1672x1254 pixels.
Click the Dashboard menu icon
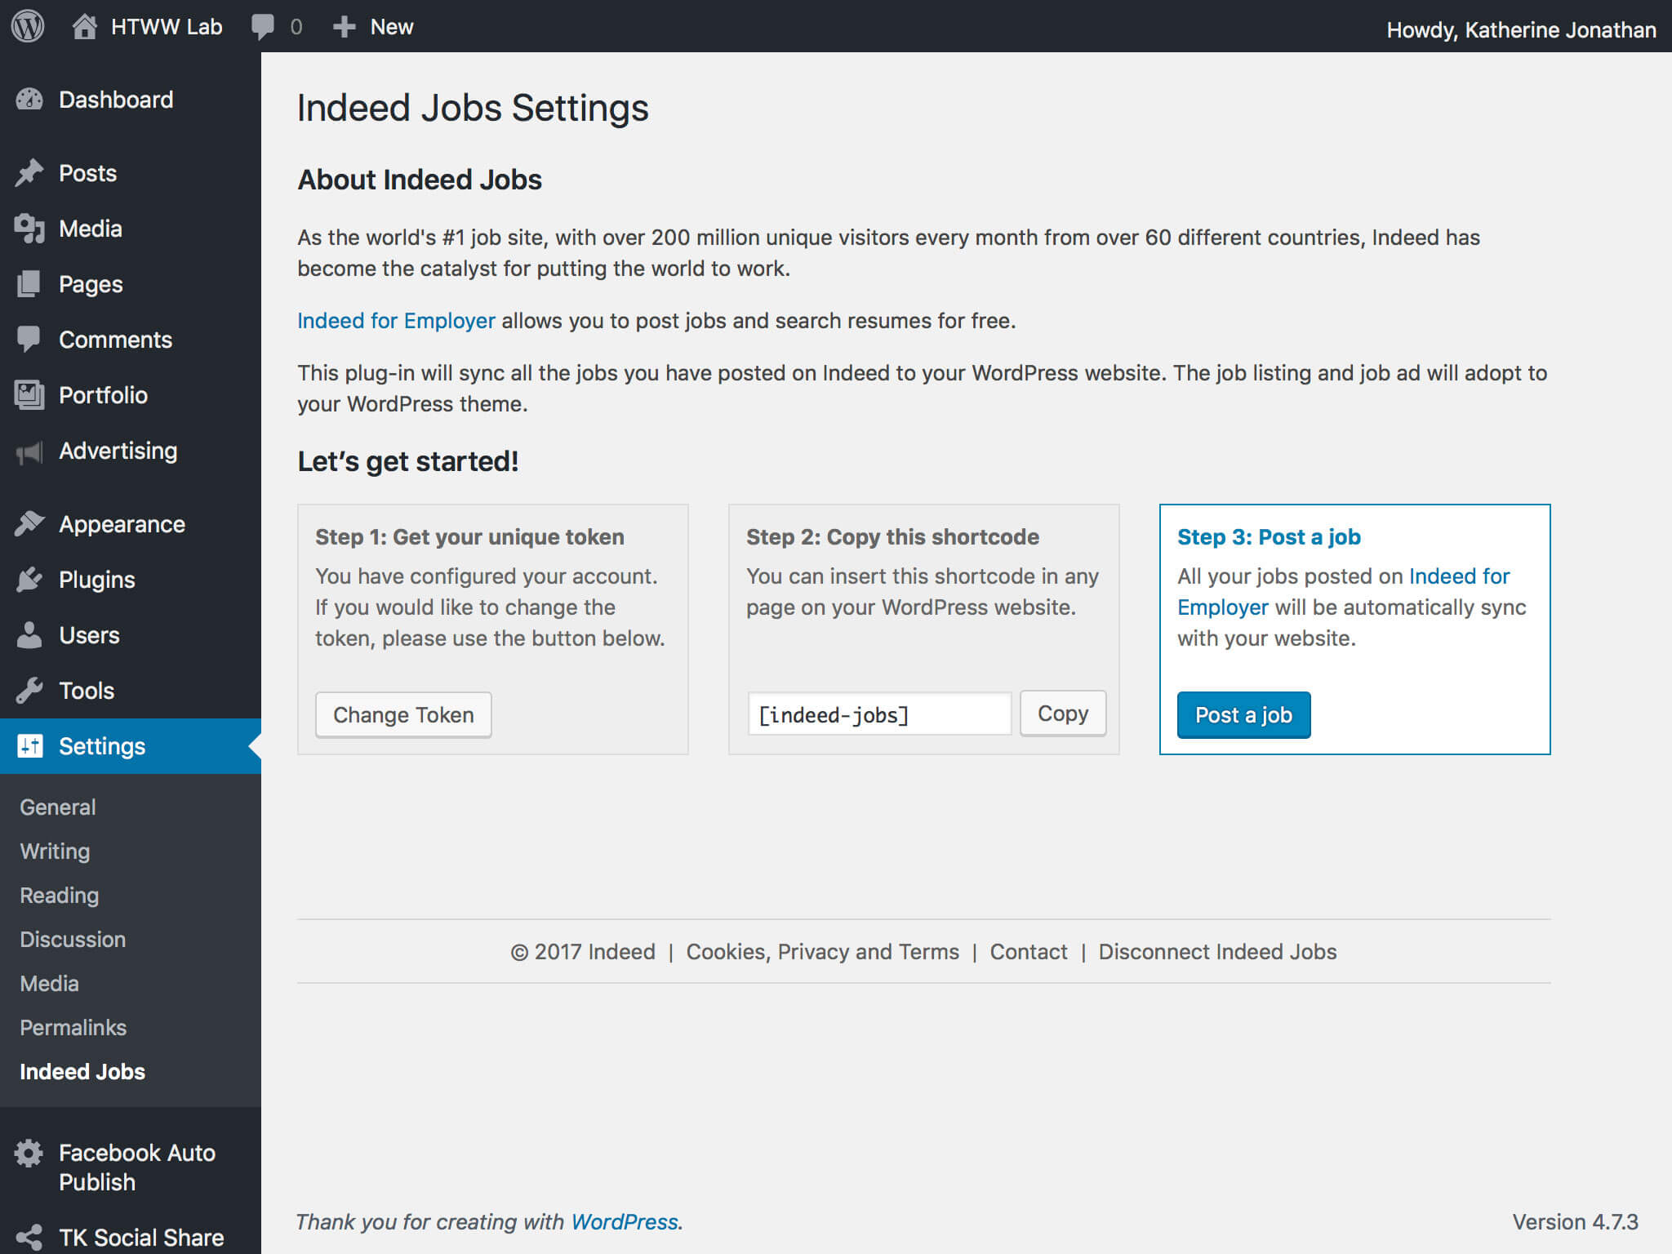(29, 99)
